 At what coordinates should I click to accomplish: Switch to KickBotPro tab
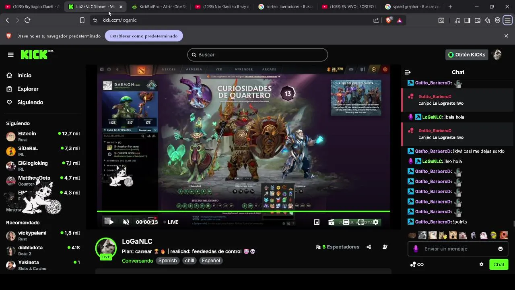click(x=159, y=6)
